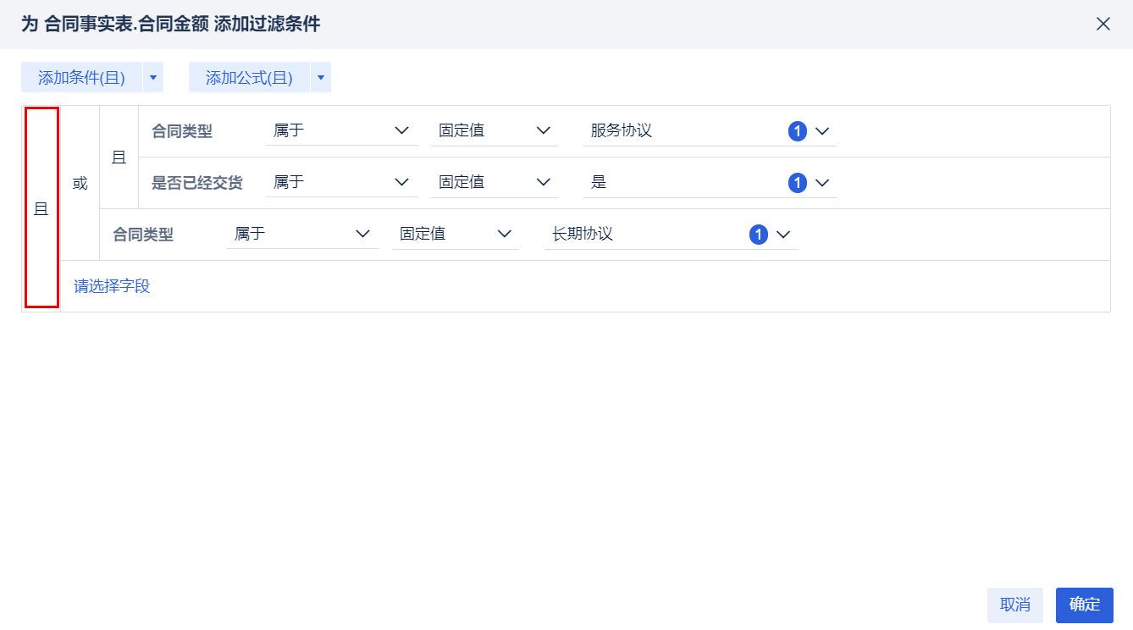Open 固定值 dropdown in 是否已经交货 row
The height and width of the screenshot is (630, 1133).
[494, 182]
